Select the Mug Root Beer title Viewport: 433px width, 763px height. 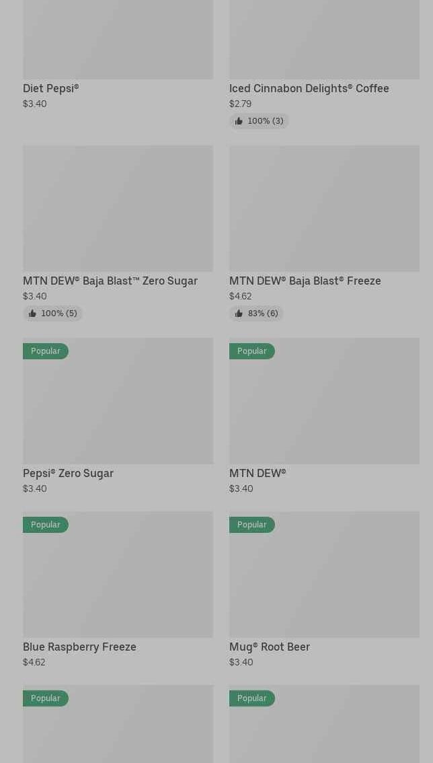[269, 647]
